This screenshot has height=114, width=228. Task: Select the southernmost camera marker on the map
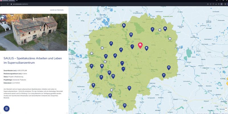pyautogui.click(x=125, y=105)
